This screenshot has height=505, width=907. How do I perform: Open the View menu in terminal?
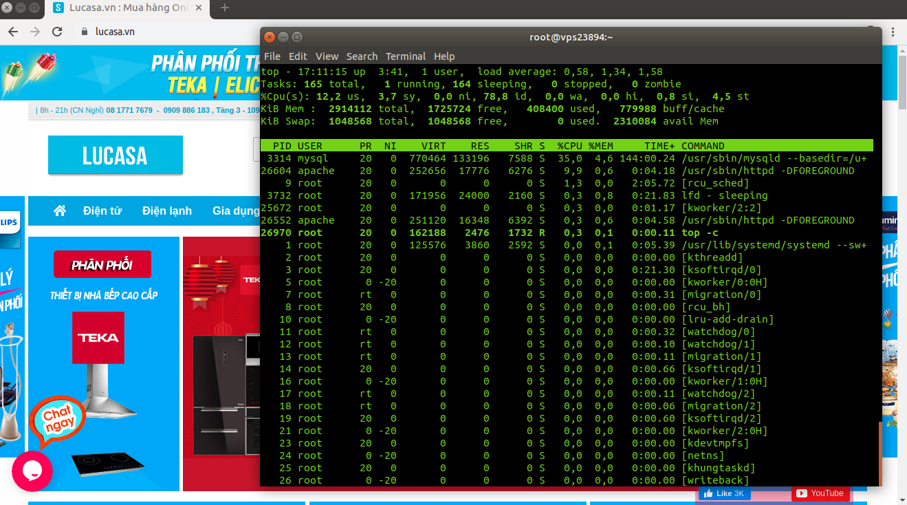tap(327, 56)
